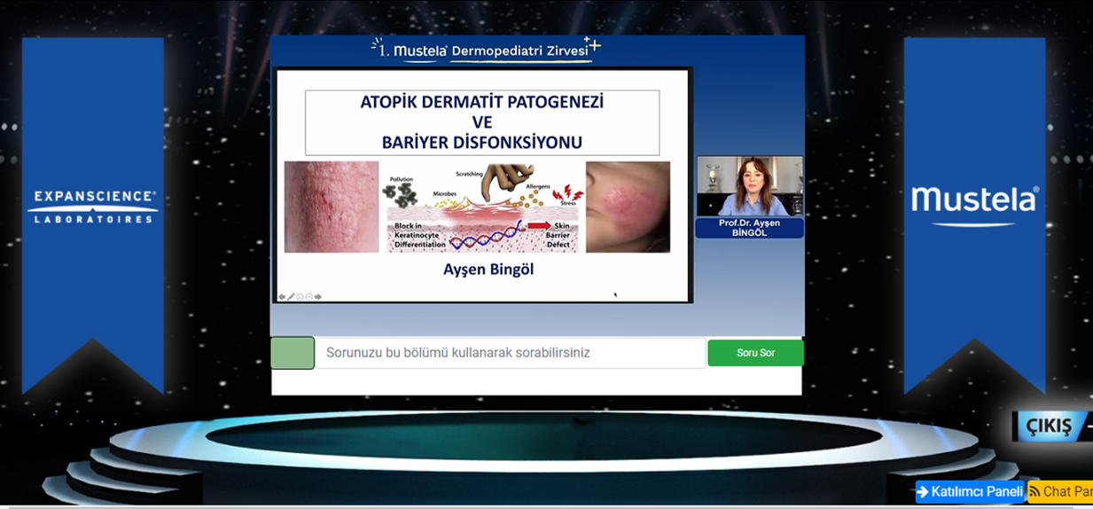Select the pen annotation tool on slide
The image size is (1093, 509).
(291, 297)
